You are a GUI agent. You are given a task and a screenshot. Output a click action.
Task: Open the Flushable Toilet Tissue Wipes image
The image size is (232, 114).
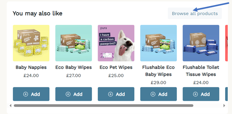coord(201,43)
